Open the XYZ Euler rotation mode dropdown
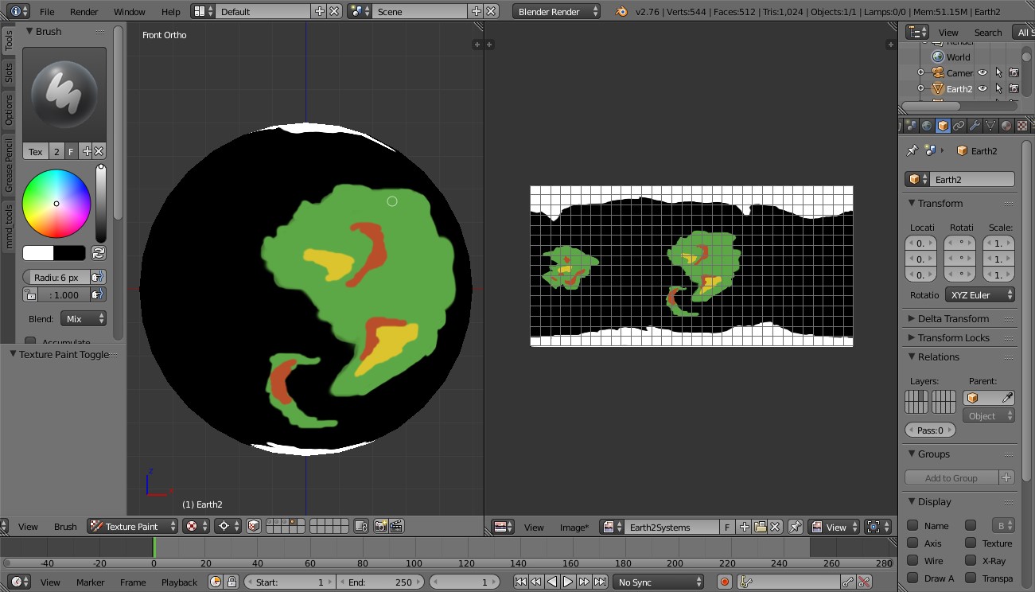Image resolution: width=1035 pixels, height=592 pixels. 980,294
